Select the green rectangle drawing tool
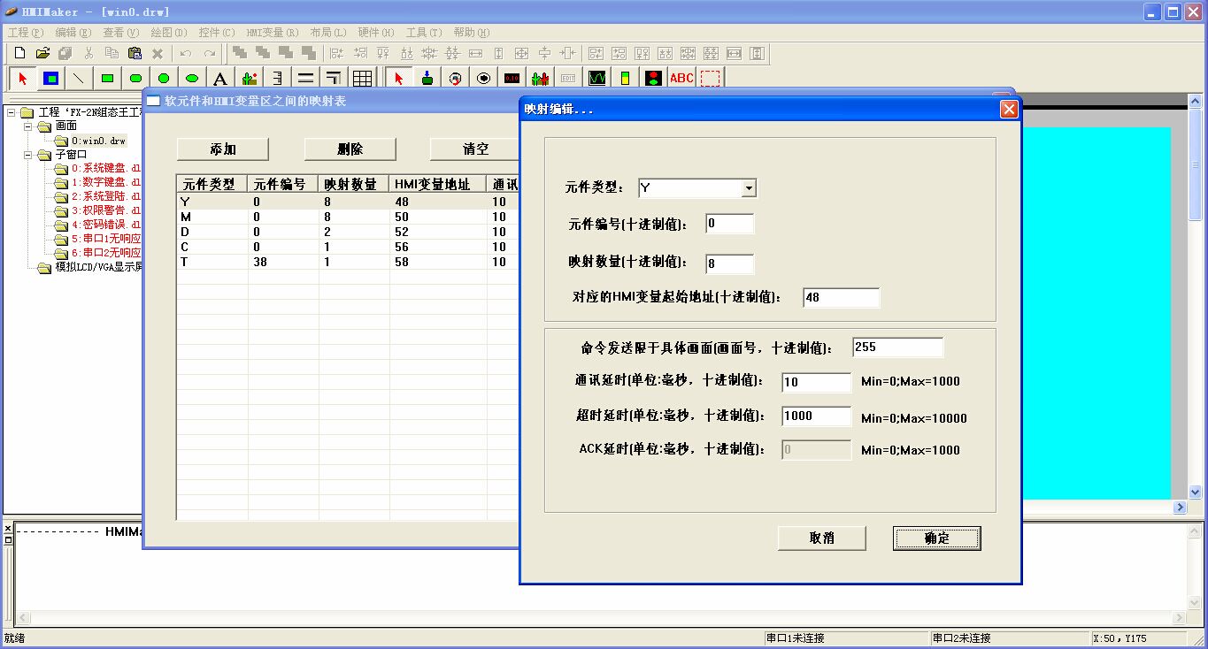 [x=107, y=78]
